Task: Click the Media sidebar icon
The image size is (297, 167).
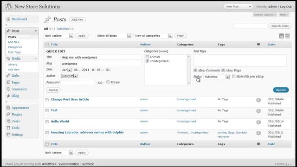Action: point(8,58)
